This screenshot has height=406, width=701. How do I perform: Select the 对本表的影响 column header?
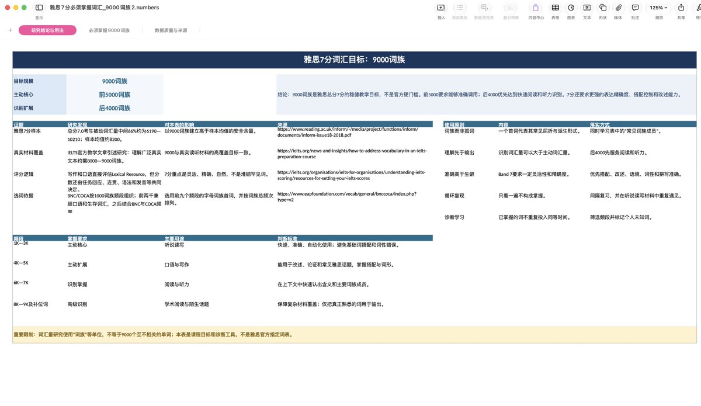(220, 124)
